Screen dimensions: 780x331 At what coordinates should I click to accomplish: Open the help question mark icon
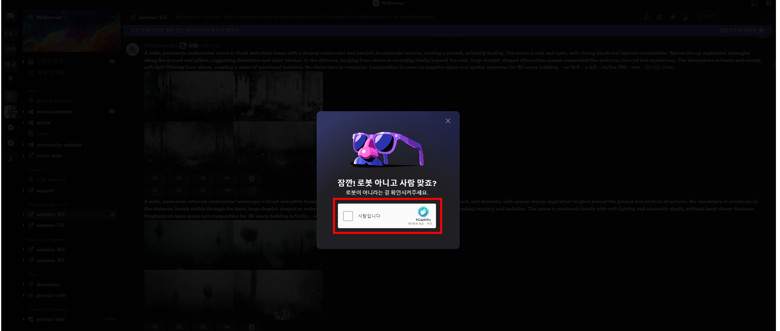[768, 3]
